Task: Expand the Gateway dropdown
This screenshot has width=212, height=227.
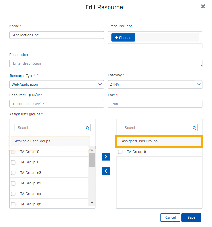Action: (x=155, y=84)
